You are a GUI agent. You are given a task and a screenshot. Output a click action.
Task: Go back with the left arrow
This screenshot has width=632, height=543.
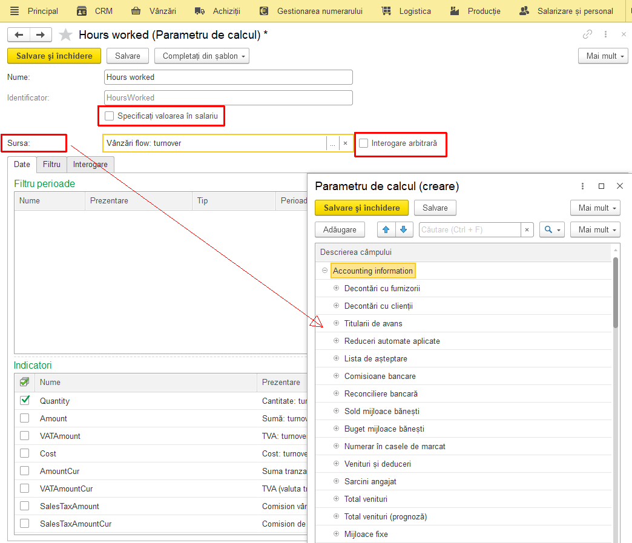tap(19, 35)
